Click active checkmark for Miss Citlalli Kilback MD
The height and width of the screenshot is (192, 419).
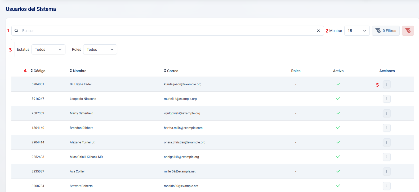pos(338,157)
